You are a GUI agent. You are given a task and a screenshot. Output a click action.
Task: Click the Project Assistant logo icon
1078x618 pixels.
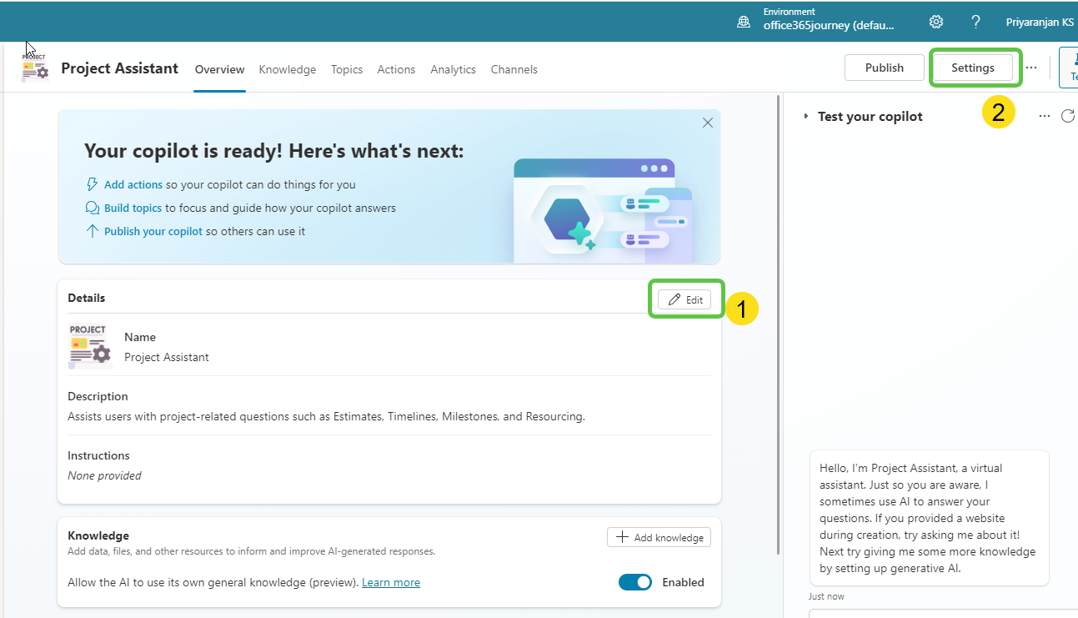point(33,69)
